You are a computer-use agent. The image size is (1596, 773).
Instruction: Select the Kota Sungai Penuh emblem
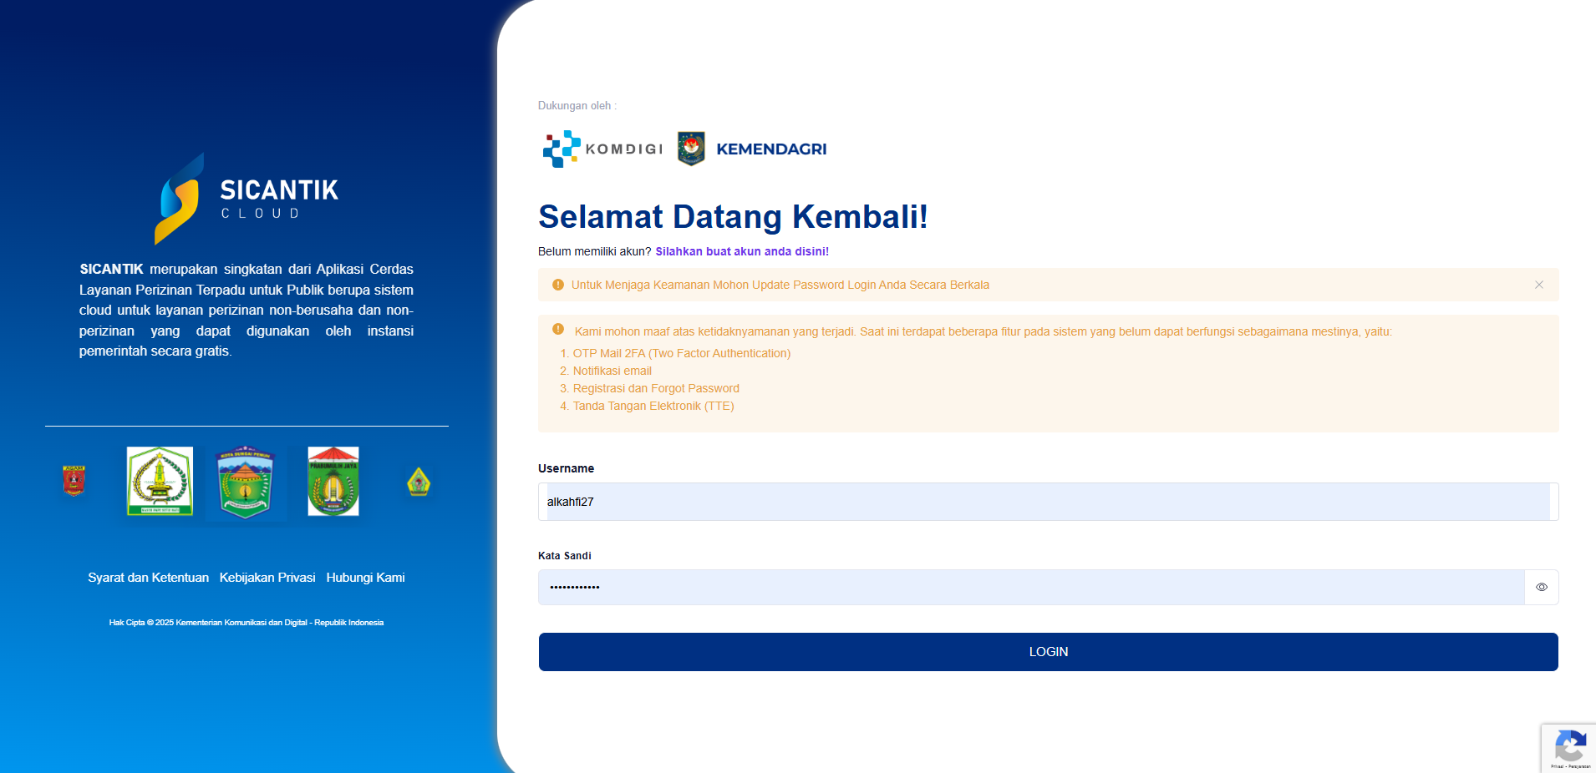[x=245, y=482]
